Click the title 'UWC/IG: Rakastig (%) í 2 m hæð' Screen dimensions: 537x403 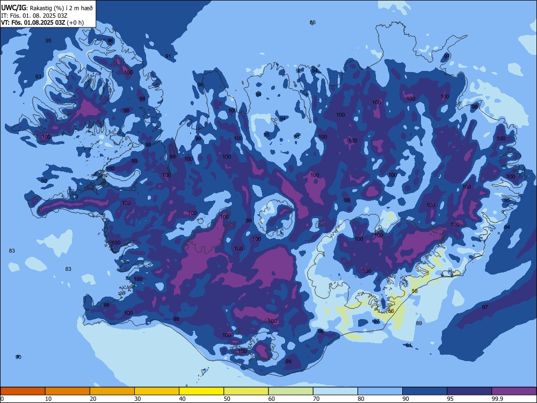[x=47, y=8]
